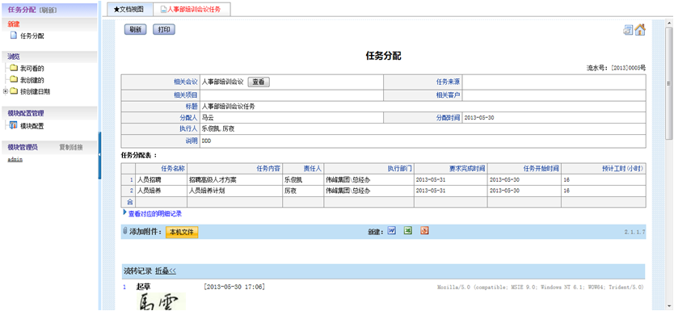Click the 本机文件 upload button

pos(182,233)
